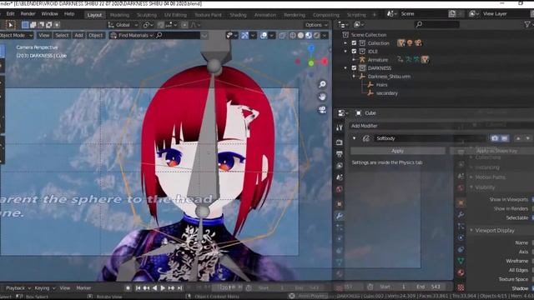534x300 pixels.
Task: Switch to wireframe viewport shading
Action: (x=293, y=35)
